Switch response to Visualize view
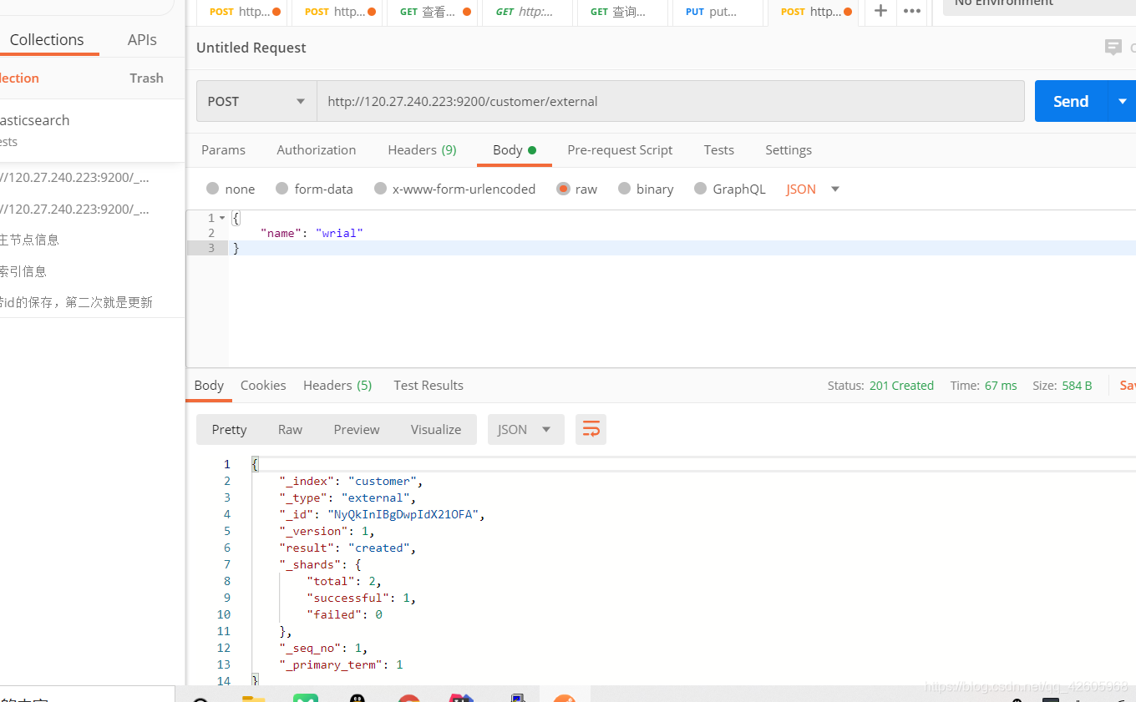This screenshot has width=1136, height=702. [436, 429]
